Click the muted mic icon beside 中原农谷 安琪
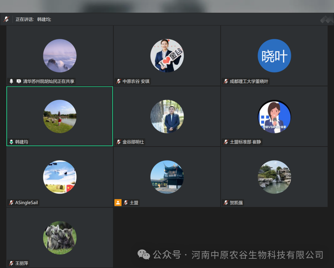The image size is (334, 268). point(118,81)
